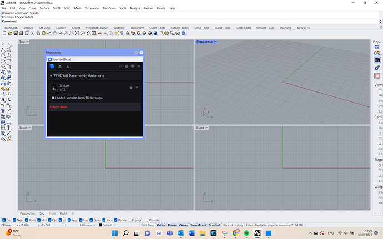Click the Speckle feedback chat icon
Screen dimensions: 383x239
tap(133, 66)
